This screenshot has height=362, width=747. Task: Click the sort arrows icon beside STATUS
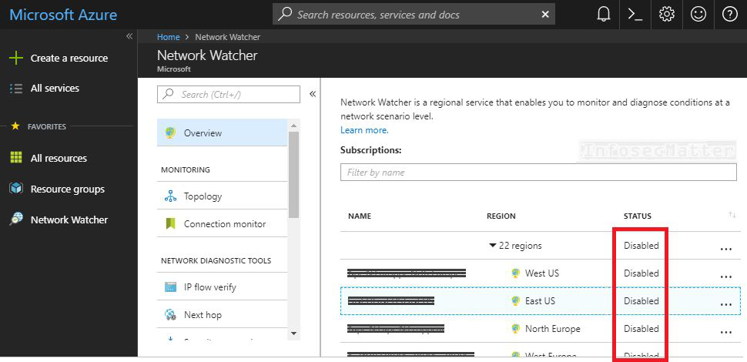(x=732, y=216)
